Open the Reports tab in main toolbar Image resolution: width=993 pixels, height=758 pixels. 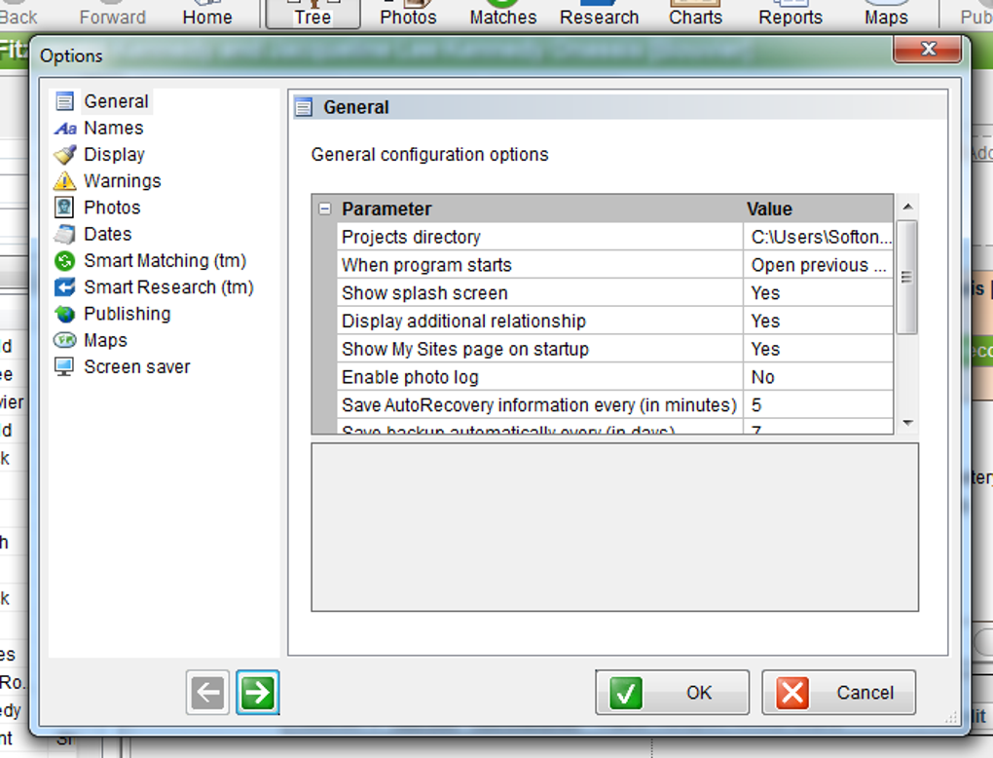pyautogui.click(x=791, y=16)
